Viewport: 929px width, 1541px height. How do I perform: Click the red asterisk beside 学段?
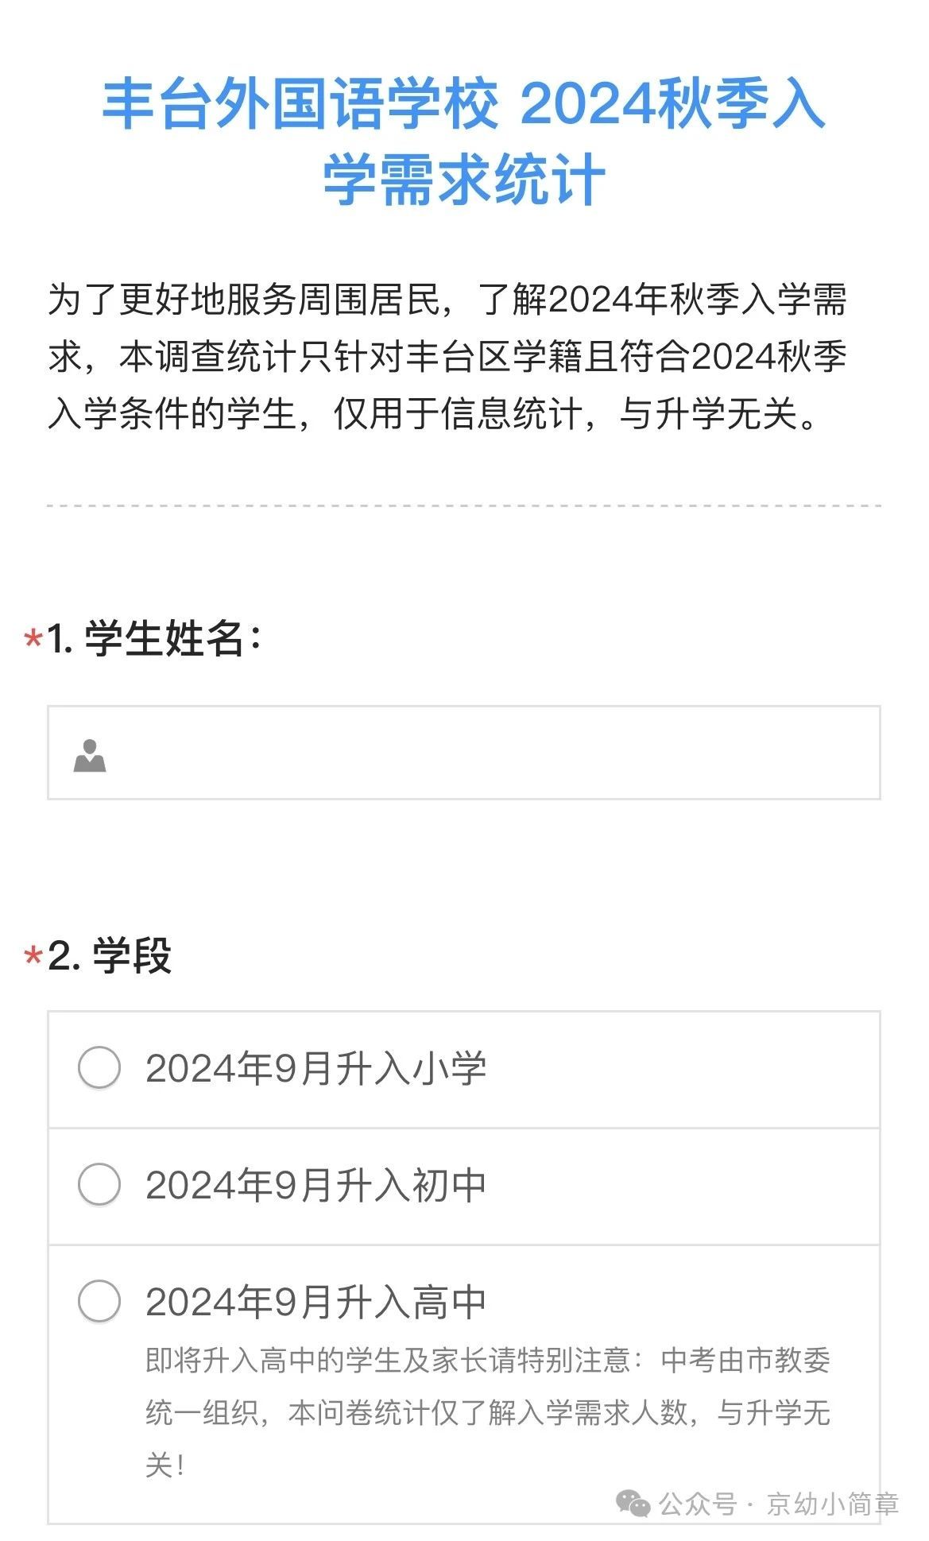coord(33,955)
